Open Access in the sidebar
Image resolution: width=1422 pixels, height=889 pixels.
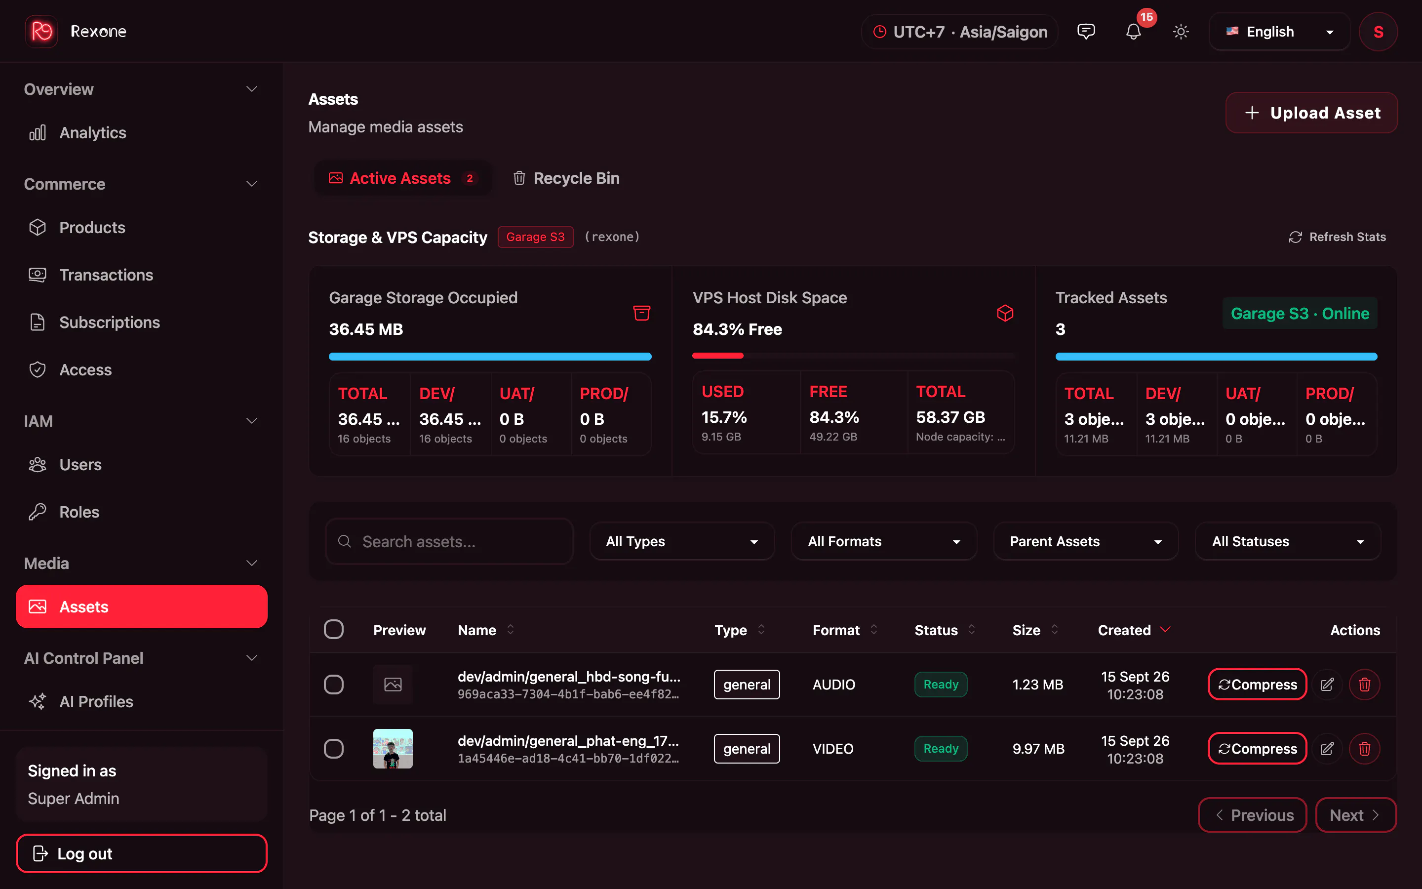coord(142,370)
